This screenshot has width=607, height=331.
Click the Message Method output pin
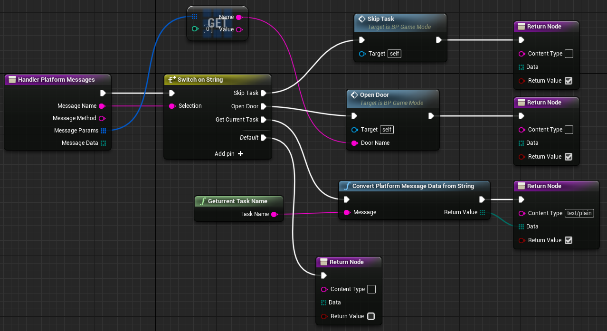point(102,118)
